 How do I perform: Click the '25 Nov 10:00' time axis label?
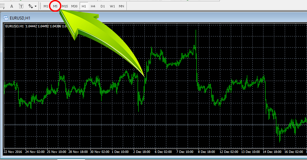[x=57, y=152]
